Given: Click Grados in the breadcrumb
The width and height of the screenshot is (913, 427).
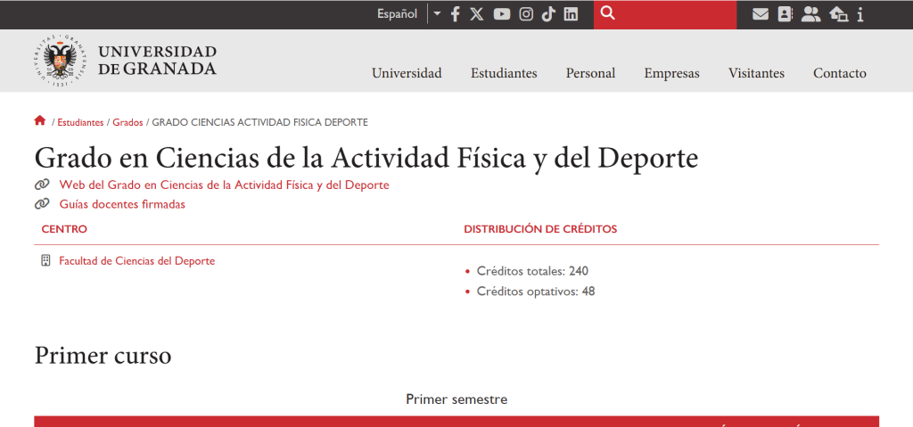Looking at the screenshot, I should [127, 122].
